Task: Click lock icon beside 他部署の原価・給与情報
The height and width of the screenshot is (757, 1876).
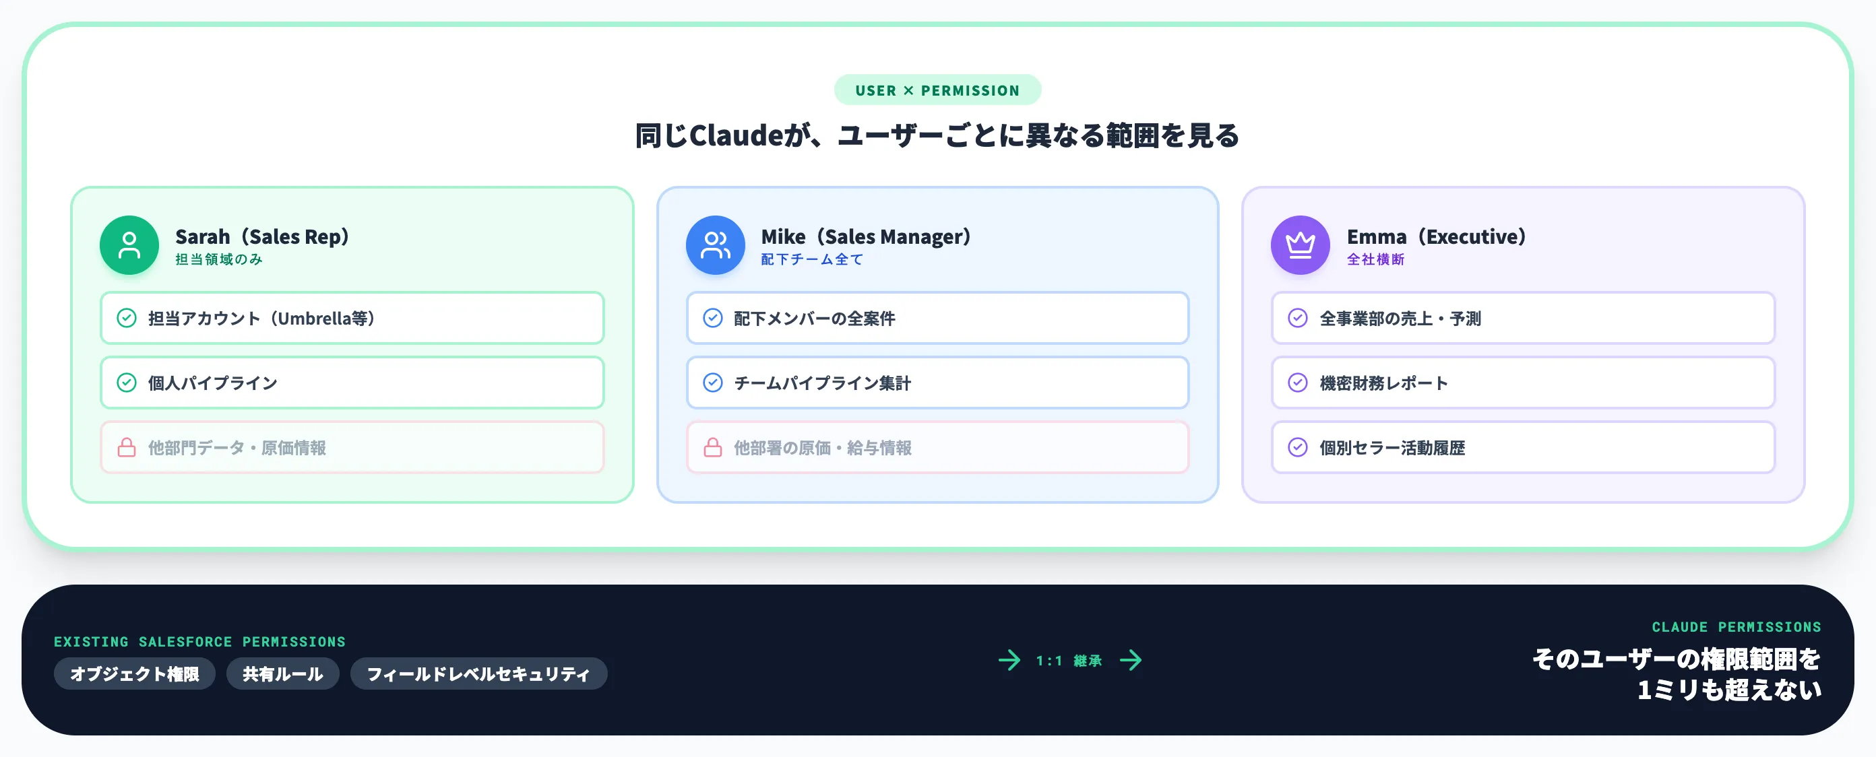Action: tap(713, 447)
